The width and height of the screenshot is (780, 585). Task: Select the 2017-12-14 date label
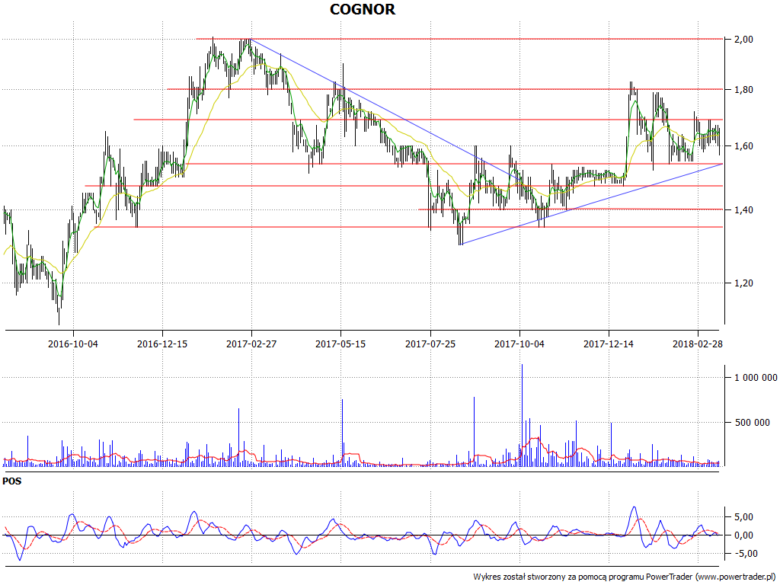(609, 344)
